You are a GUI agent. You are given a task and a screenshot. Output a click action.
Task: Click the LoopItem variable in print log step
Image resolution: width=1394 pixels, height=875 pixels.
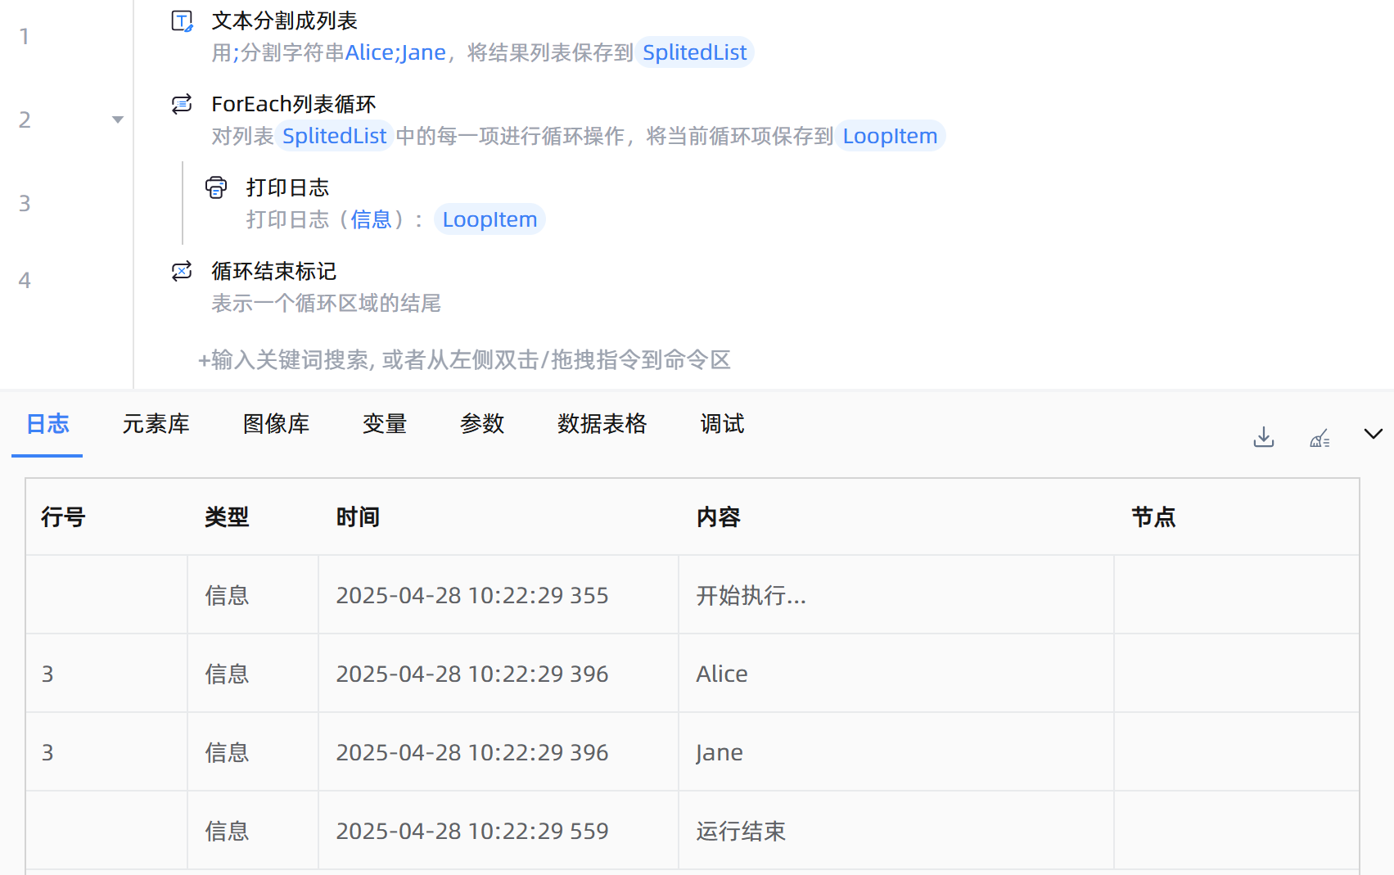[x=489, y=219]
